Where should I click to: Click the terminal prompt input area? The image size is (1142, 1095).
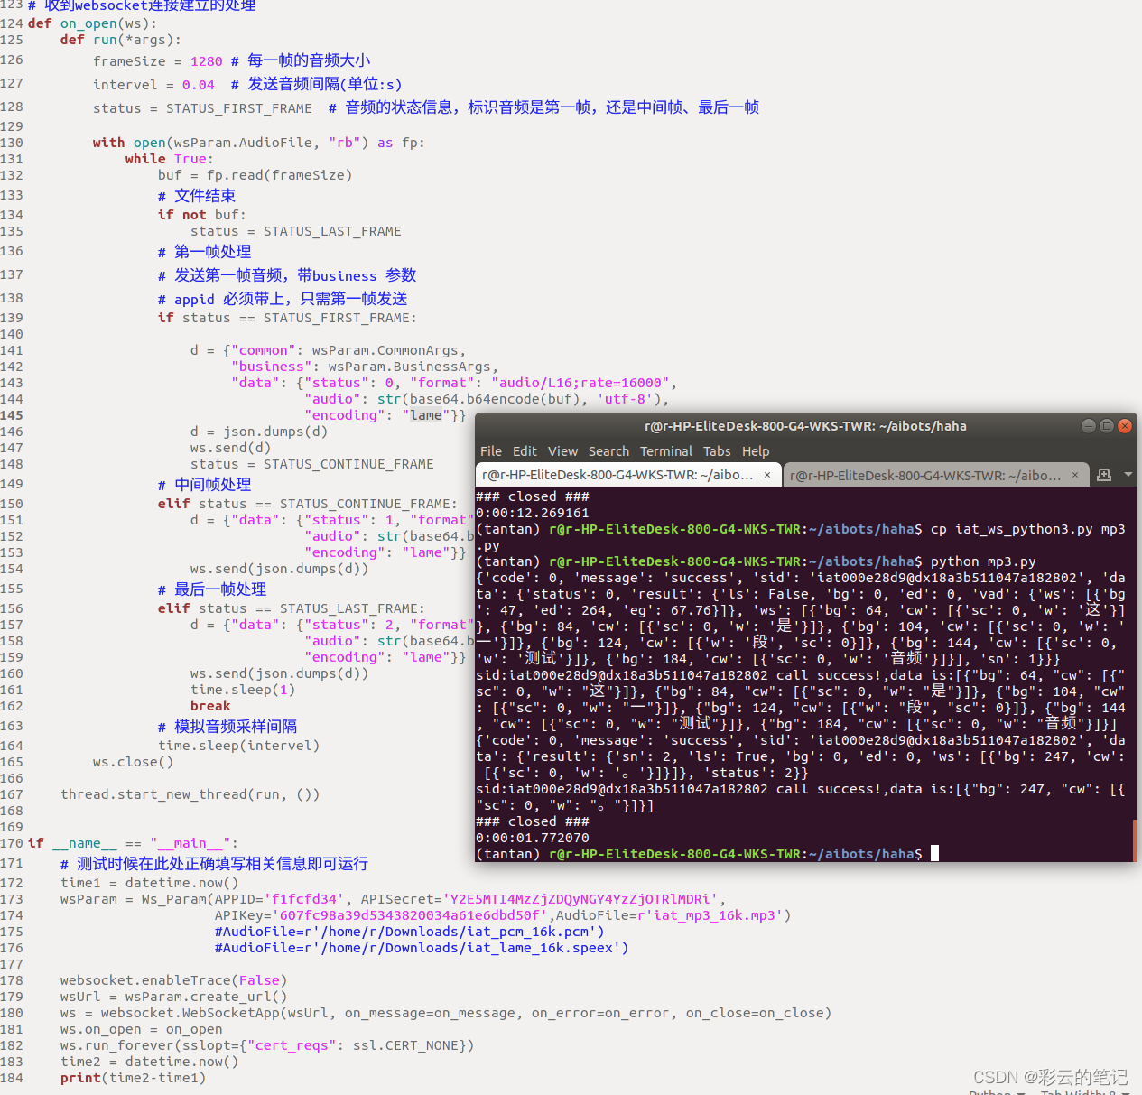[x=934, y=853]
